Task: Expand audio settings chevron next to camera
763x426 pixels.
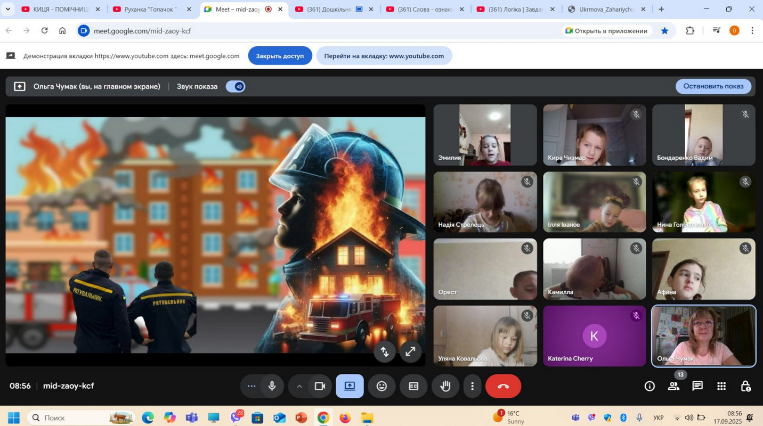Action: click(299, 386)
